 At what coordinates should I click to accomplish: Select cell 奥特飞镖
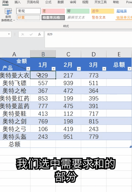pos(15,83)
